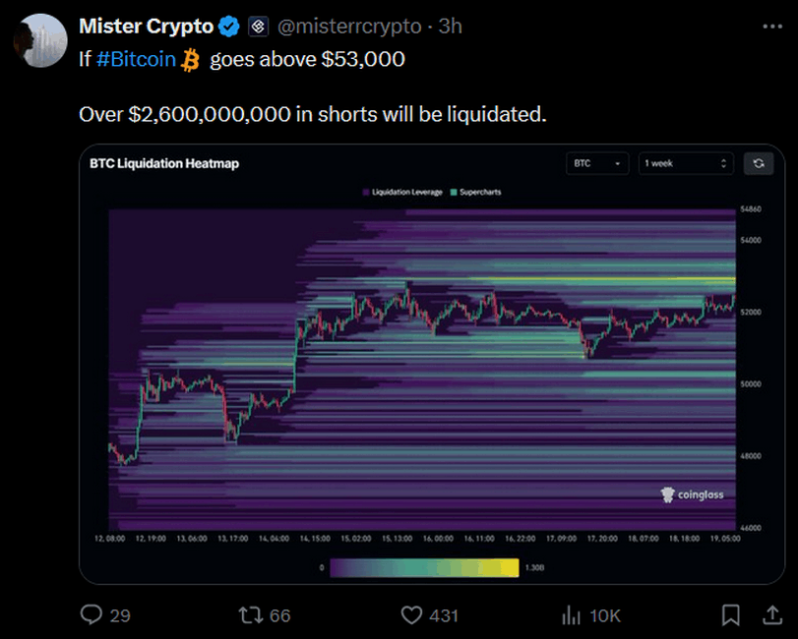Open the 3h tweet timestamp
The width and height of the screenshot is (798, 639).
tap(451, 27)
